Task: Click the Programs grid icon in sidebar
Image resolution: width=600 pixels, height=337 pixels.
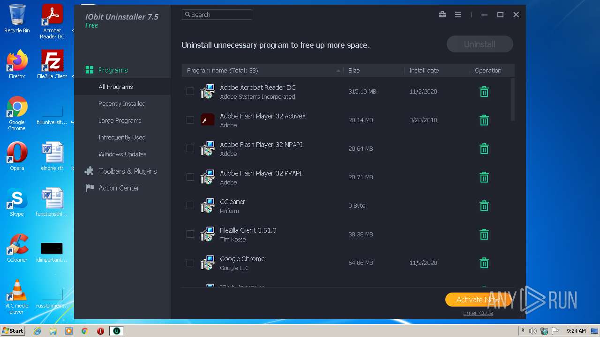Action: tap(89, 70)
